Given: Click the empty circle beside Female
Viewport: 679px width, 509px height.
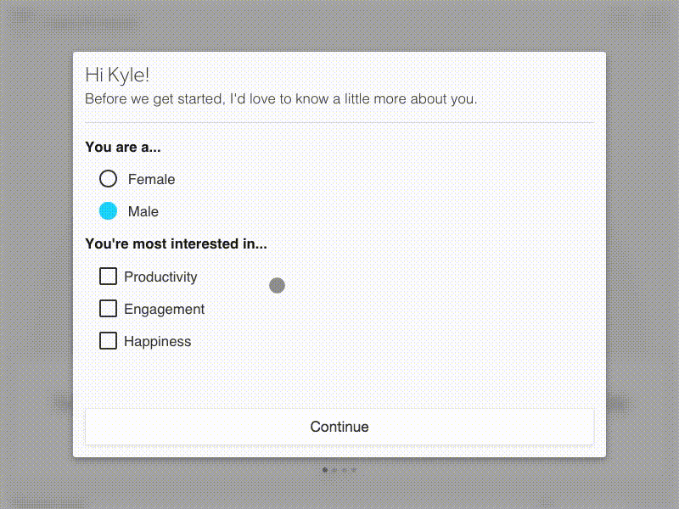Looking at the screenshot, I should coord(108,178).
